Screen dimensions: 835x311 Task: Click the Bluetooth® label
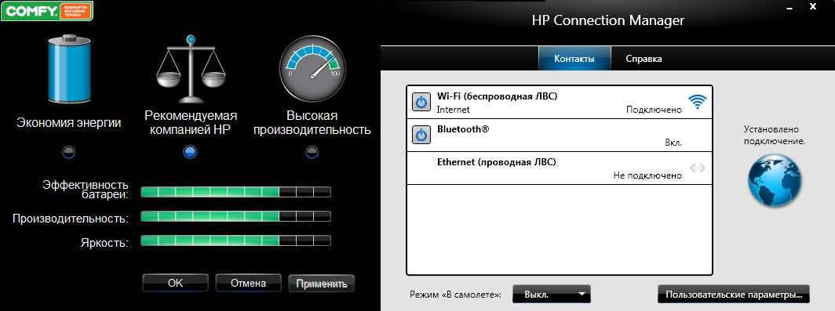(x=463, y=128)
